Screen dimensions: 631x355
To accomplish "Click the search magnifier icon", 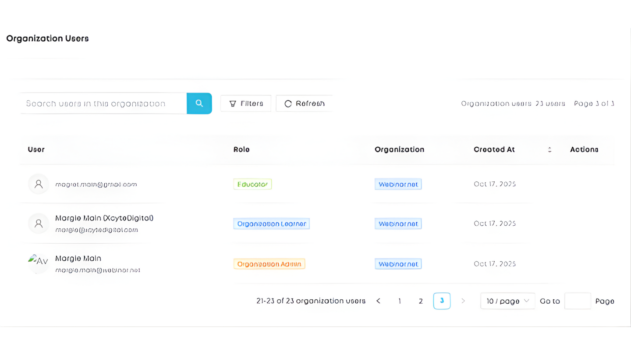I will [x=199, y=103].
